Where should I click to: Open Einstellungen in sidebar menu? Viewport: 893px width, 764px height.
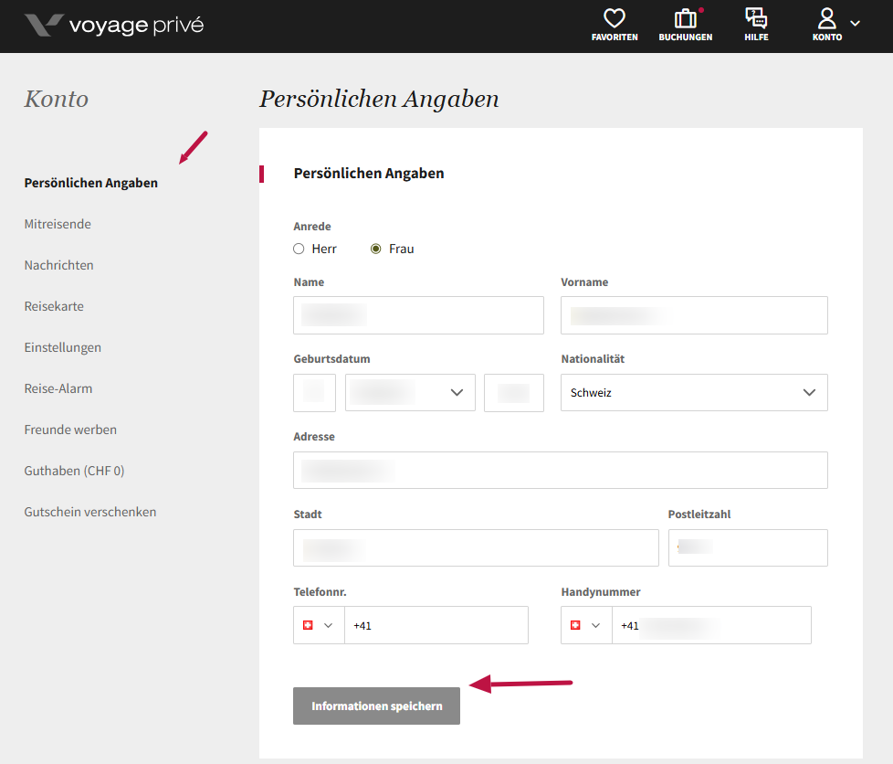[63, 347]
